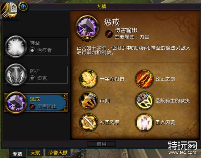The image size is (201, 158).
Task: Open the 荣誉天赋 tab
Action: [58, 153]
